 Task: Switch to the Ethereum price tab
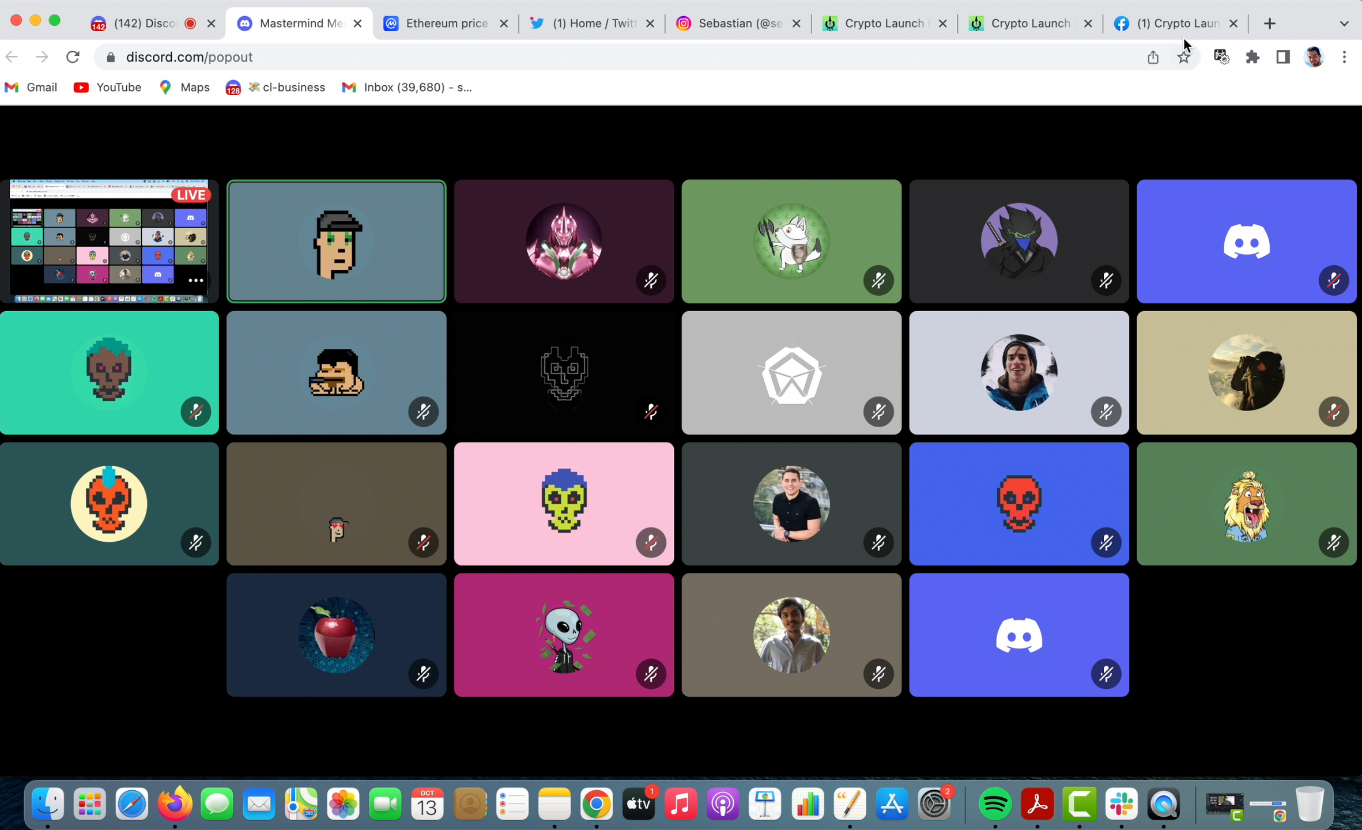point(446,24)
